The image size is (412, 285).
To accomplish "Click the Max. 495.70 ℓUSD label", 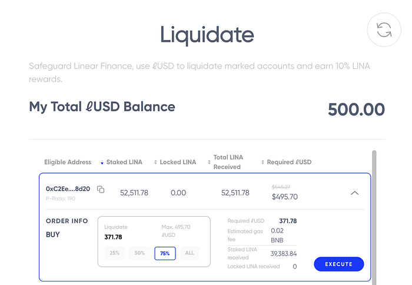I will 176,231.
